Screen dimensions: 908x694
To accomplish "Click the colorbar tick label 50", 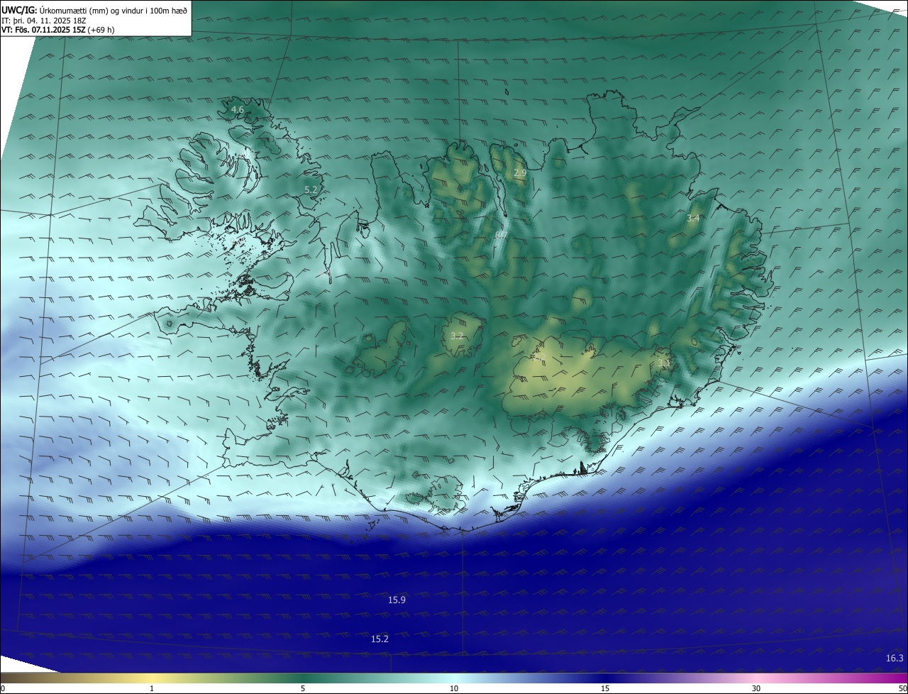I will click(x=902, y=688).
